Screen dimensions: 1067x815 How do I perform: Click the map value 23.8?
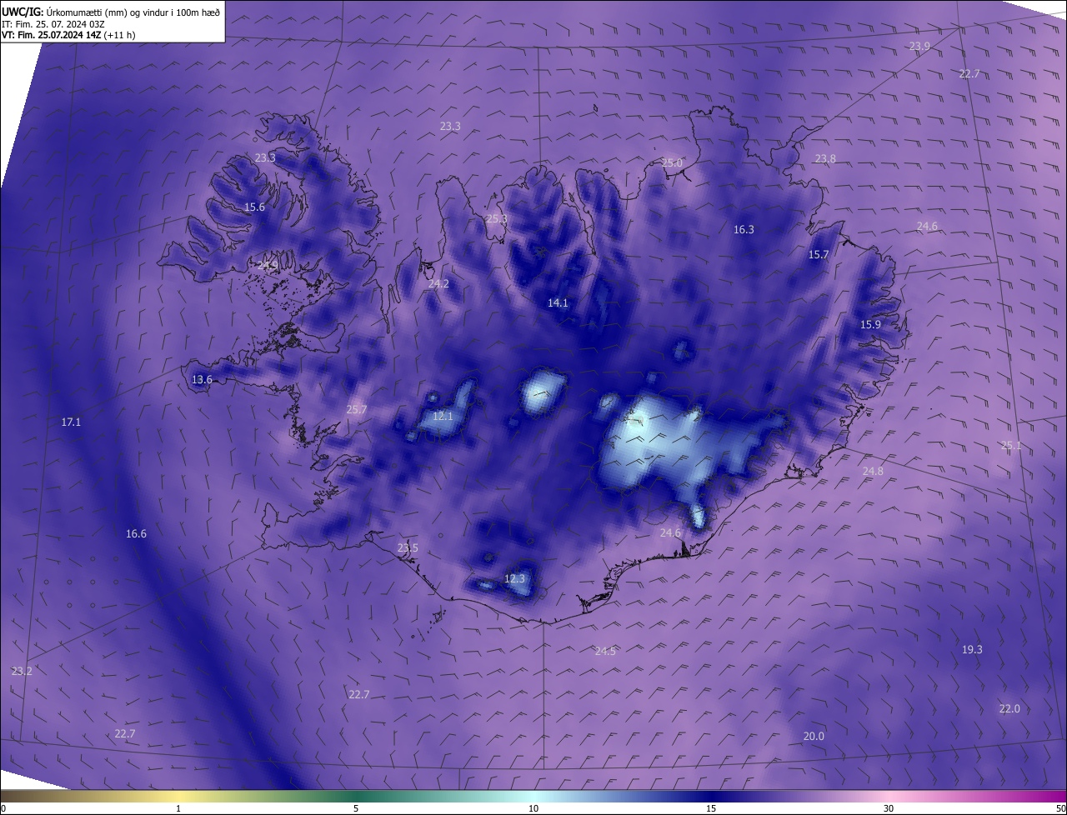pos(825,159)
